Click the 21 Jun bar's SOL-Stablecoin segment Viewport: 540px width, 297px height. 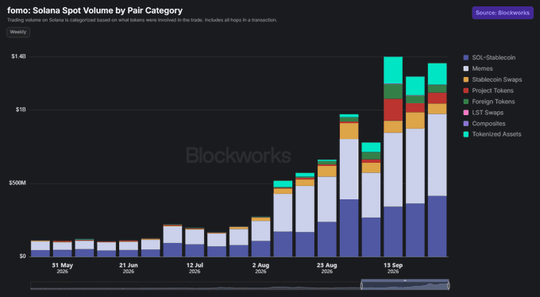(x=129, y=253)
